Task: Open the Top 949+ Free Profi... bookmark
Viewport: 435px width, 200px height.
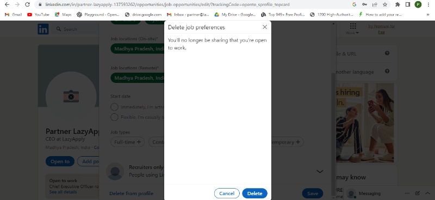Action: tap(283, 15)
